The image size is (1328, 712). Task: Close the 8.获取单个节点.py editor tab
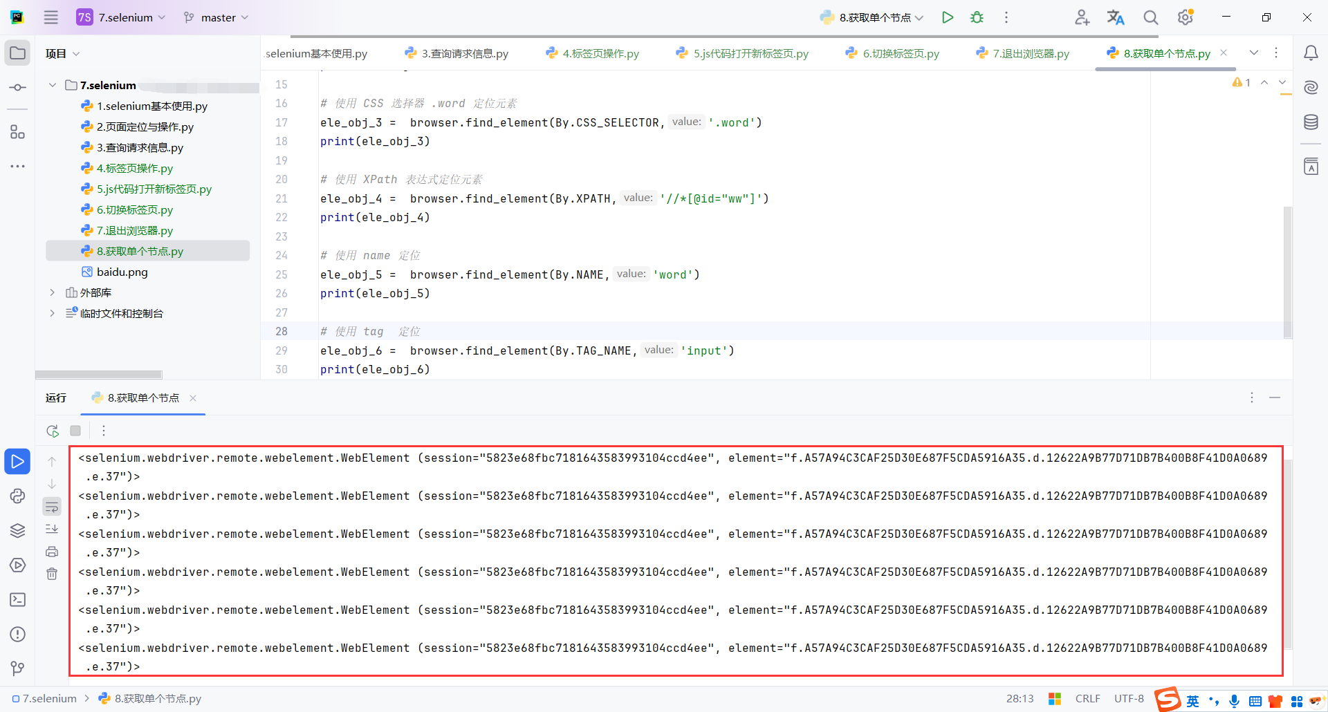(x=1224, y=53)
